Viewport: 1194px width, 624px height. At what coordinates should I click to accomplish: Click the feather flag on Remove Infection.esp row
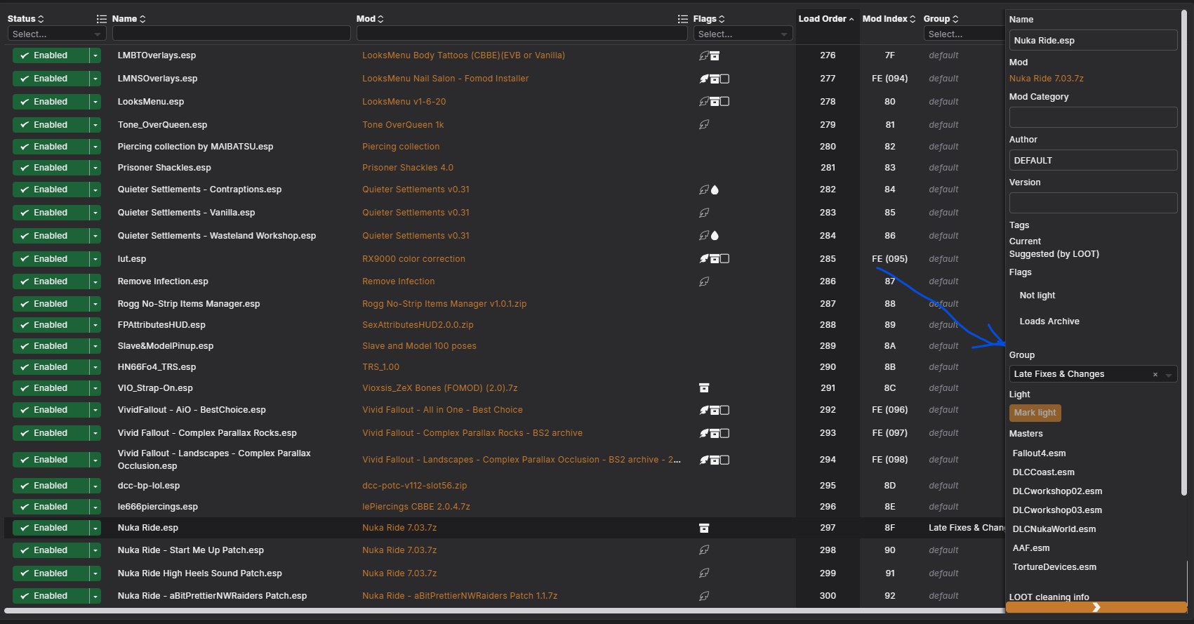(x=704, y=281)
